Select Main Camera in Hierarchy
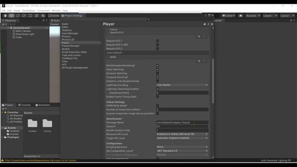 pyautogui.click(x=23, y=31)
